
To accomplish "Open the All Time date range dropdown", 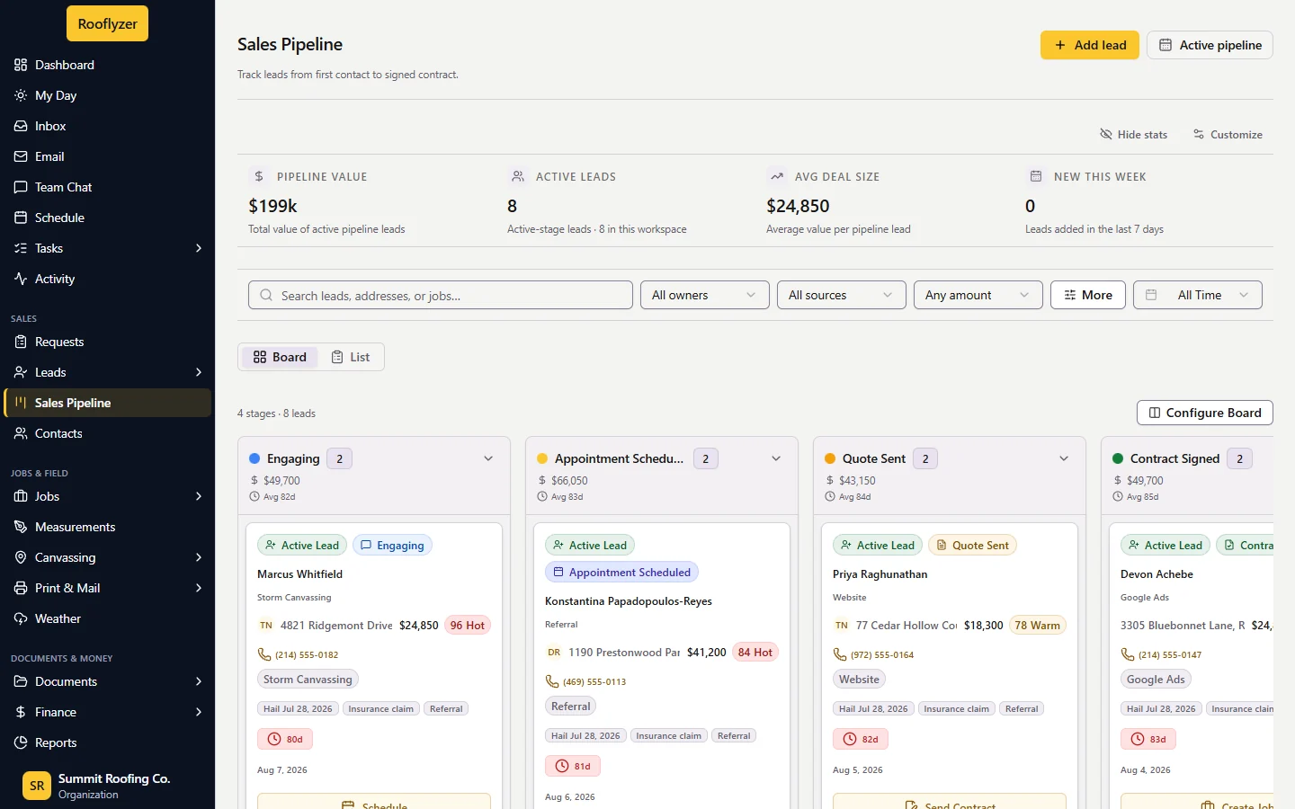I will pyautogui.click(x=1198, y=295).
